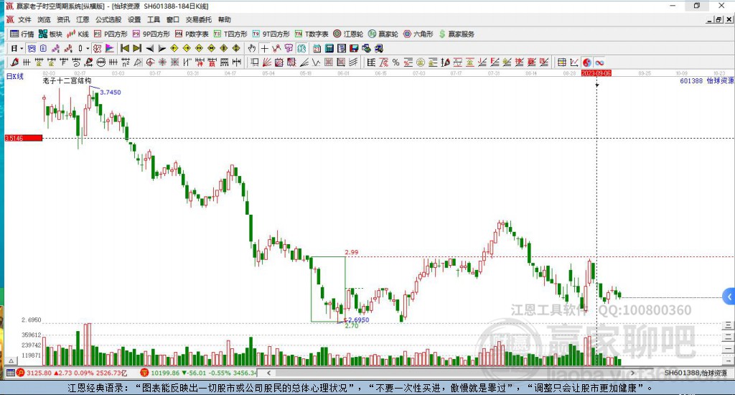The height and width of the screenshot is (395, 735).
Task: Click the yellow-red grid table icon
Action: tap(561, 62)
